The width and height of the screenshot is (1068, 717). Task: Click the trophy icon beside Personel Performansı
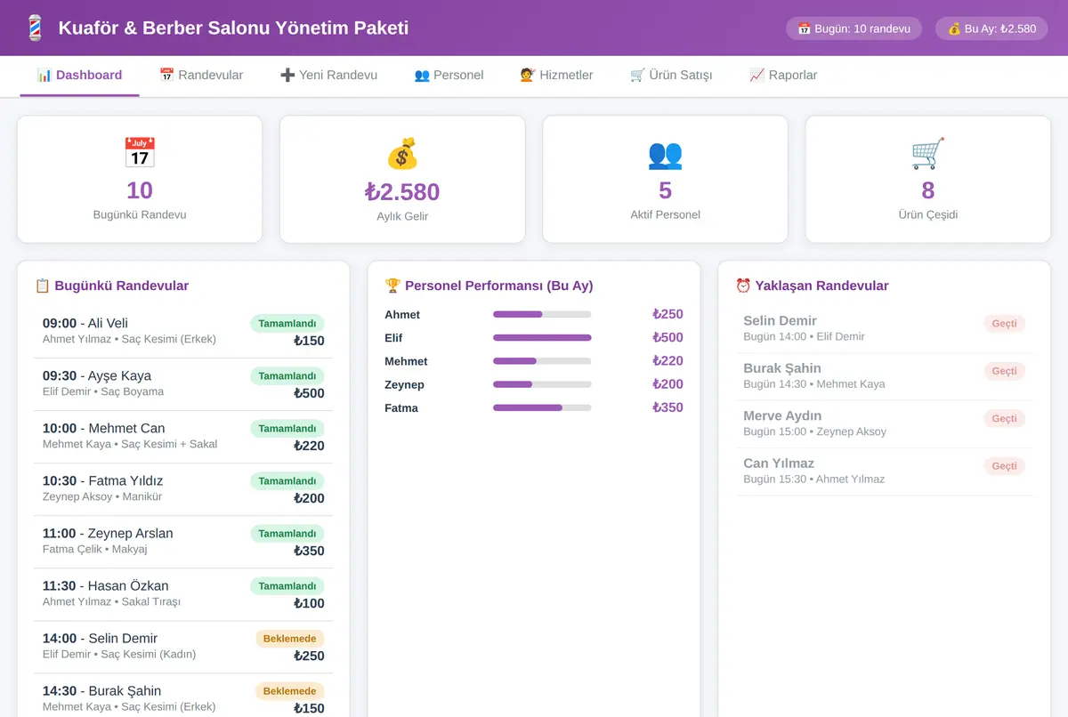(x=392, y=286)
